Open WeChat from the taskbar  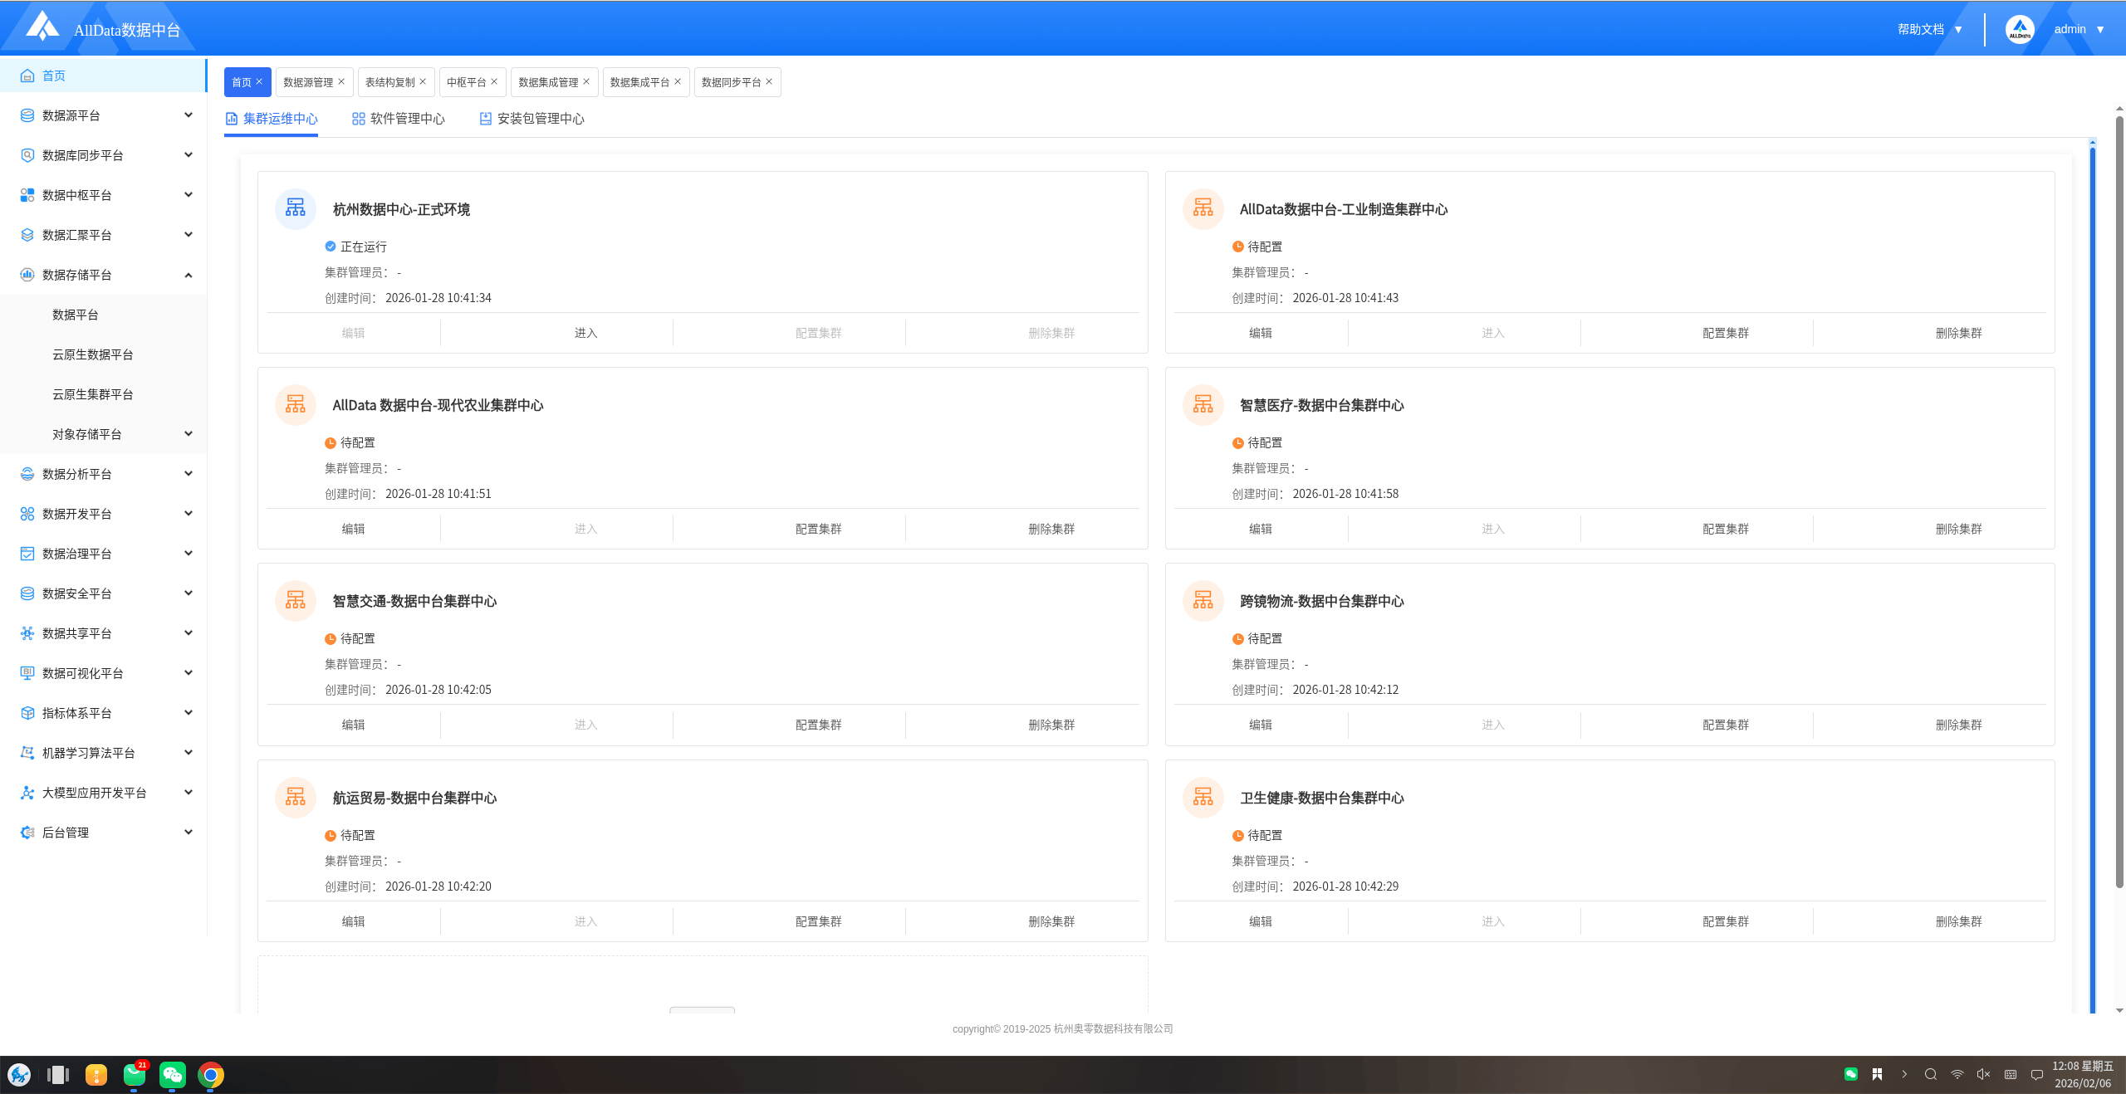pos(173,1075)
